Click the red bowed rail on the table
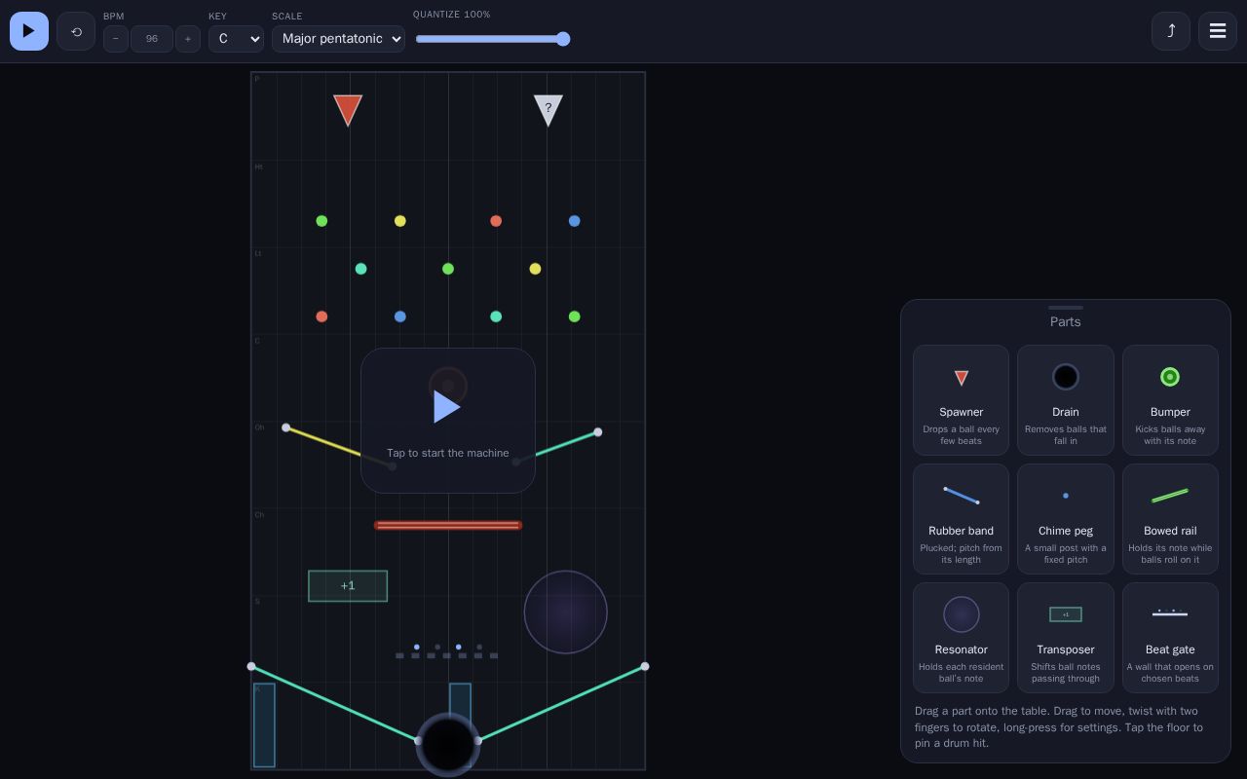This screenshot has height=779, width=1247. (448, 526)
